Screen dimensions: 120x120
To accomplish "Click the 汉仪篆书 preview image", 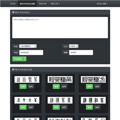I will click(x=60, y=100).
